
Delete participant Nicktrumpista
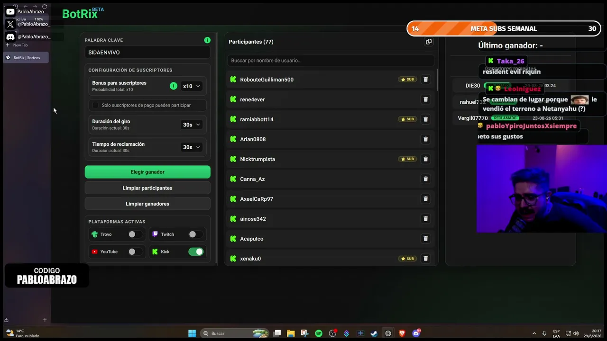coord(425,159)
